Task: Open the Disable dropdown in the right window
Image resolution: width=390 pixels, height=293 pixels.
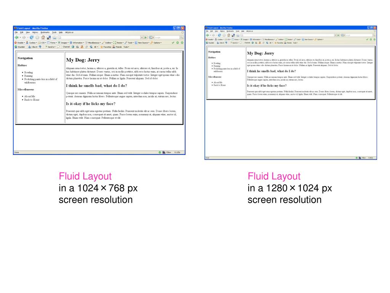Action: tap(210, 39)
